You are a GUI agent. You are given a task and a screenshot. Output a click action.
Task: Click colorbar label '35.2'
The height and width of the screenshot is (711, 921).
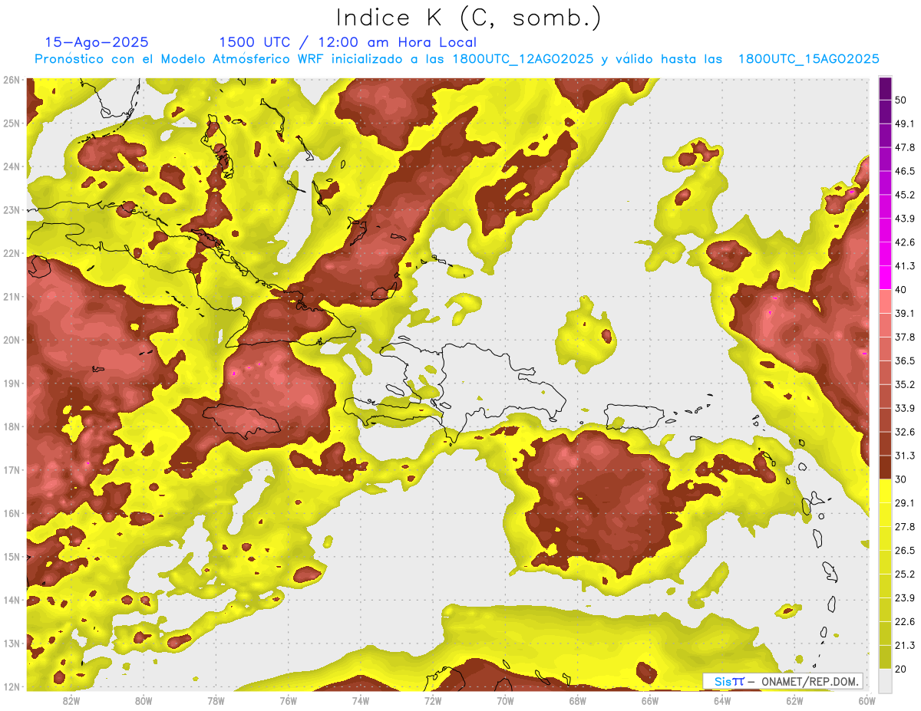click(904, 384)
